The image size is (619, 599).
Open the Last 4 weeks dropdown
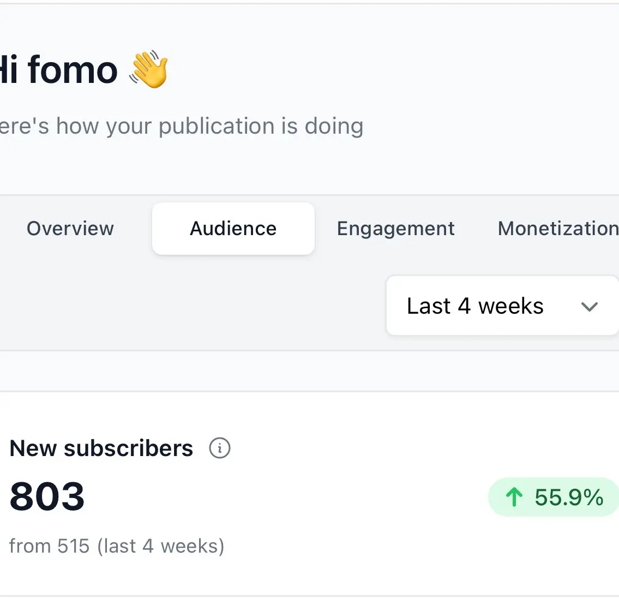click(502, 306)
